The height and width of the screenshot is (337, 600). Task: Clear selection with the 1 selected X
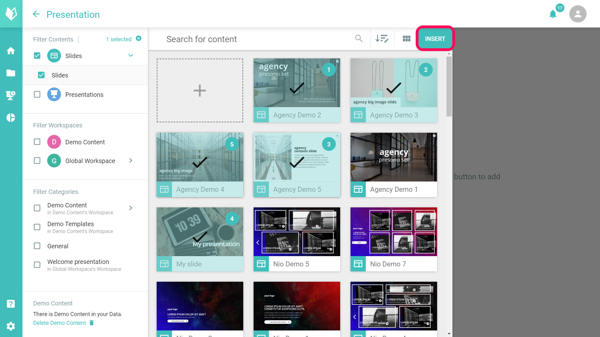tap(139, 38)
